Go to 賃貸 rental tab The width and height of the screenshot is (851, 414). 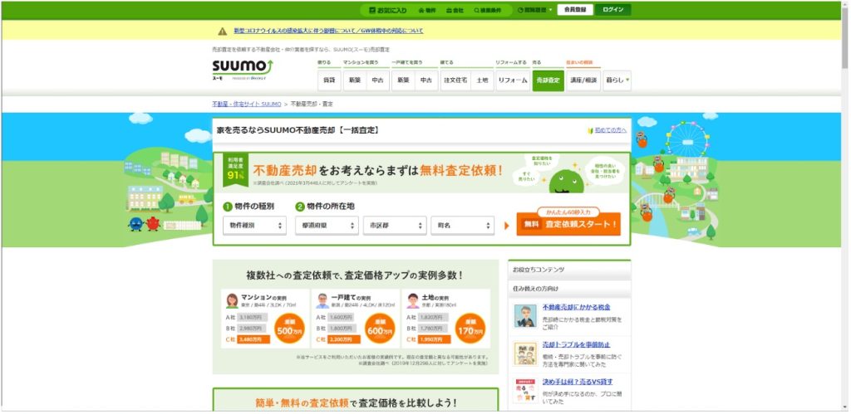click(x=329, y=80)
